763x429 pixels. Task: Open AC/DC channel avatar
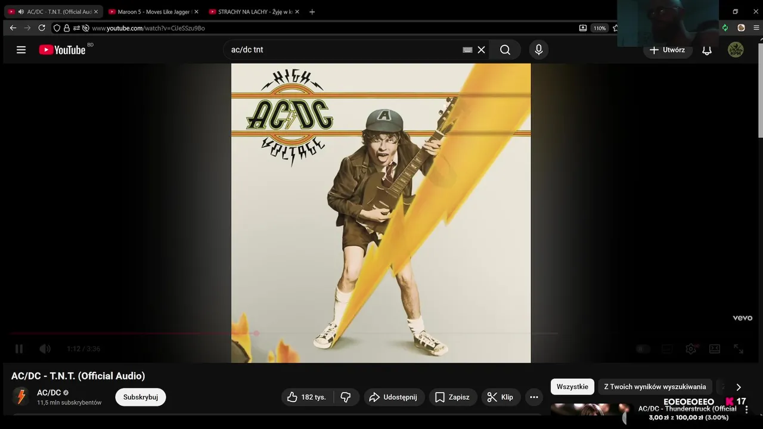pos(21,397)
